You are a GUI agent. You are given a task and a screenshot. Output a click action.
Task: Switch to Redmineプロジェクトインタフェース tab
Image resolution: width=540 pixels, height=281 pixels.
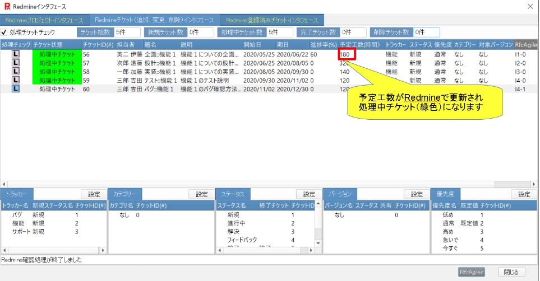[x=44, y=20]
